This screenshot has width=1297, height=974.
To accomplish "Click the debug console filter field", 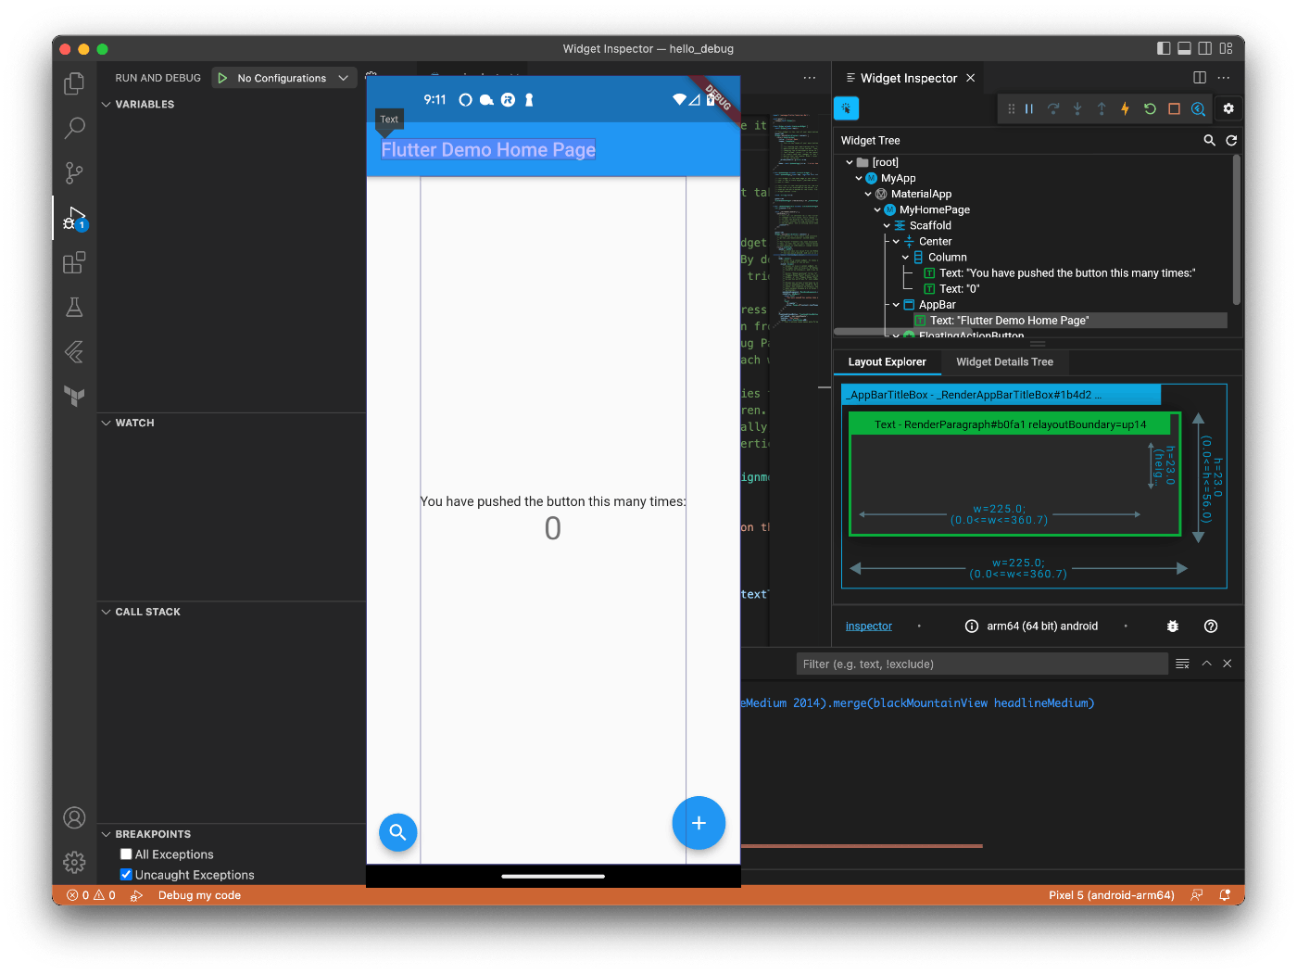I will [x=982, y=664].
